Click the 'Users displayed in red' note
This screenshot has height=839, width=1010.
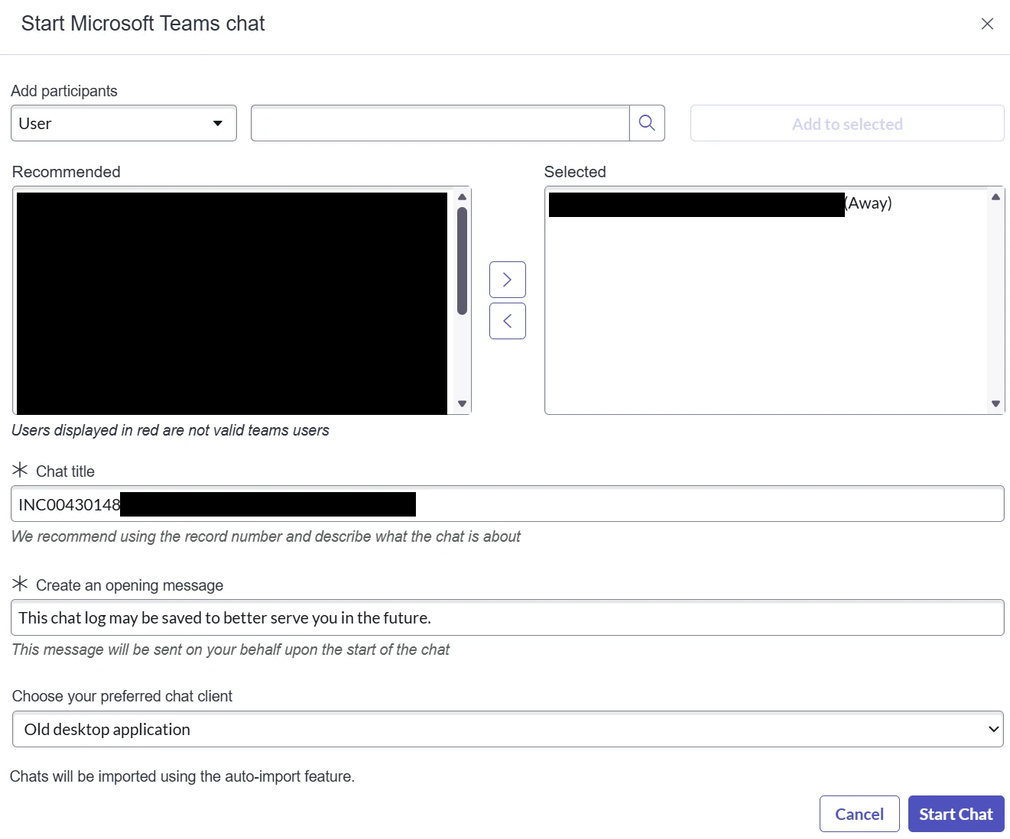coord(170,430)
